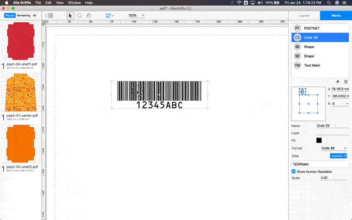Open the tilia Griffin application menu

[x=22, y=3]
